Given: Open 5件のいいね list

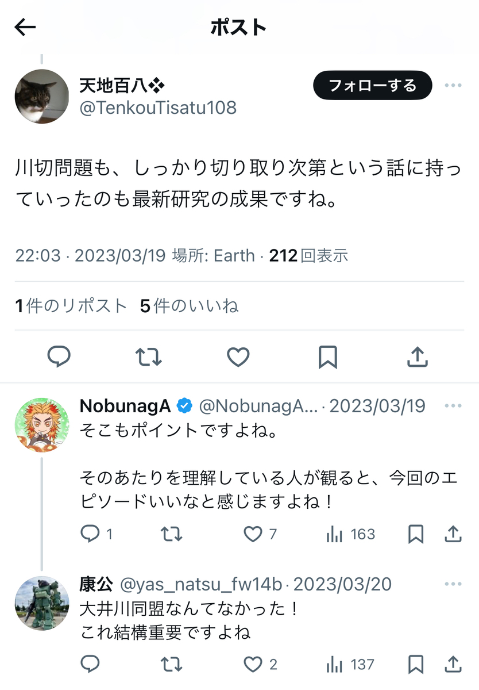Looking at the screenshot, I should [x=190, y=306].
